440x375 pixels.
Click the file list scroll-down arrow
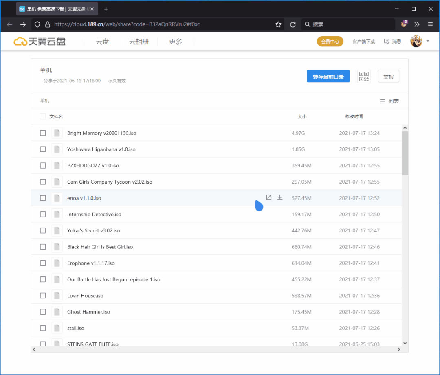click(x=405, y=343)
